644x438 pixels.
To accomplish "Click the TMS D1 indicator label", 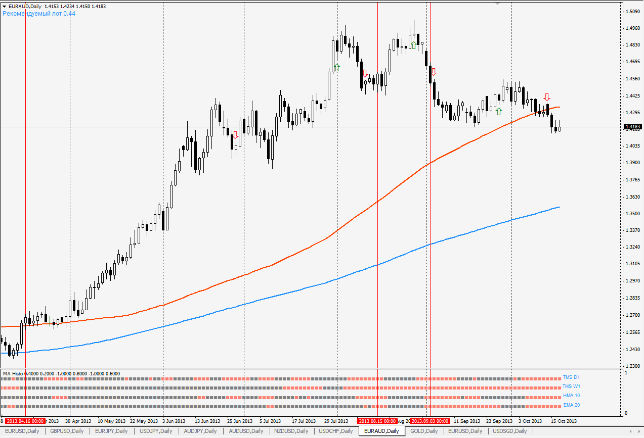I will coord(571,377).
